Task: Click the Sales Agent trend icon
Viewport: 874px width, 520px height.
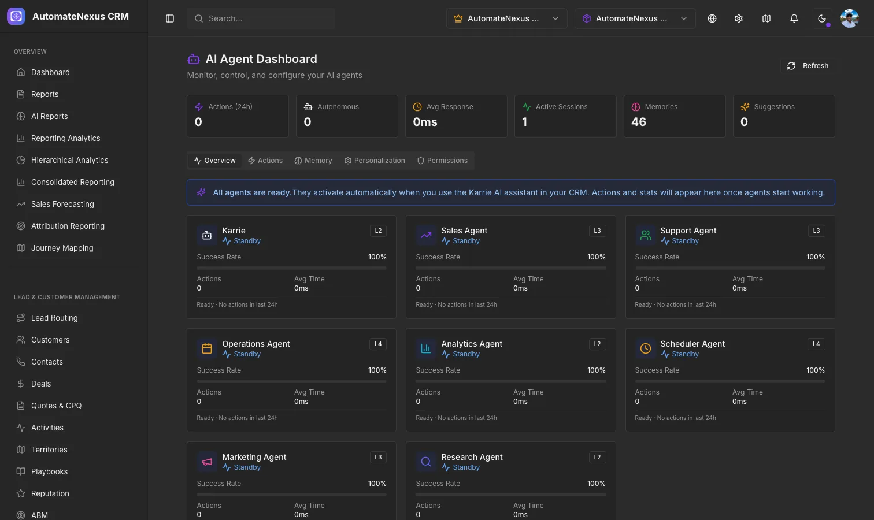Action: pos(426,235)
